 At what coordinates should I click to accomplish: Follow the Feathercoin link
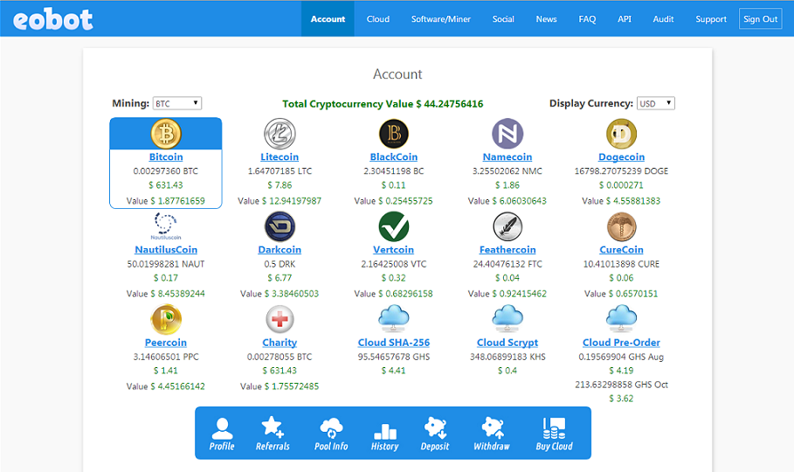point(507,250)
